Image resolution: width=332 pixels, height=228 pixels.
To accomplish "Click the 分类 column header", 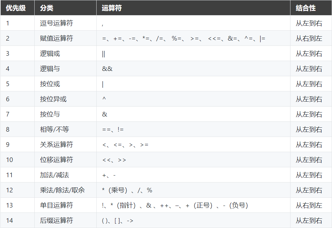I will point(46,8).
